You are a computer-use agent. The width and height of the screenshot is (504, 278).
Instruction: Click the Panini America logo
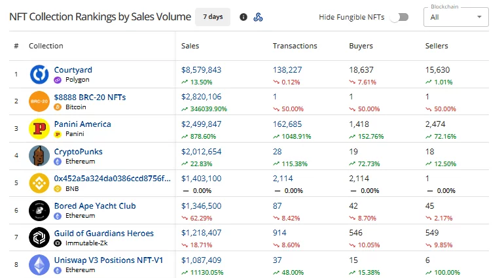click(39, 129)
